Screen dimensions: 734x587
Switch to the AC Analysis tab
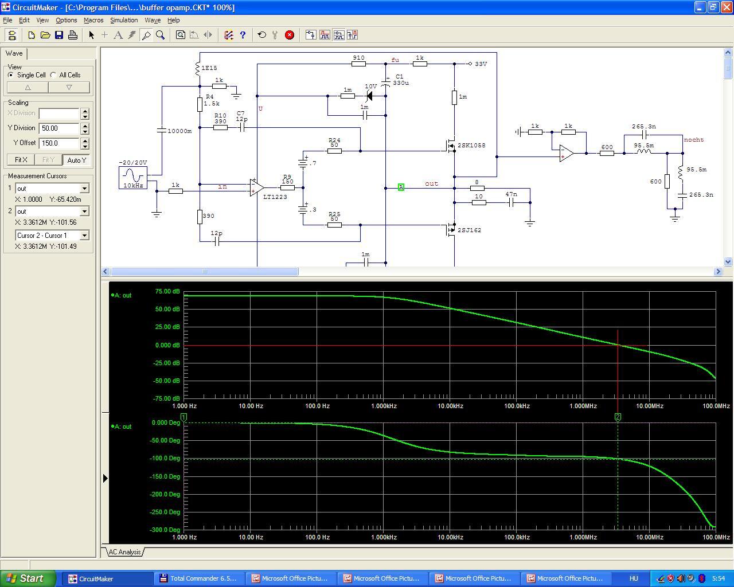coord(124,552)
